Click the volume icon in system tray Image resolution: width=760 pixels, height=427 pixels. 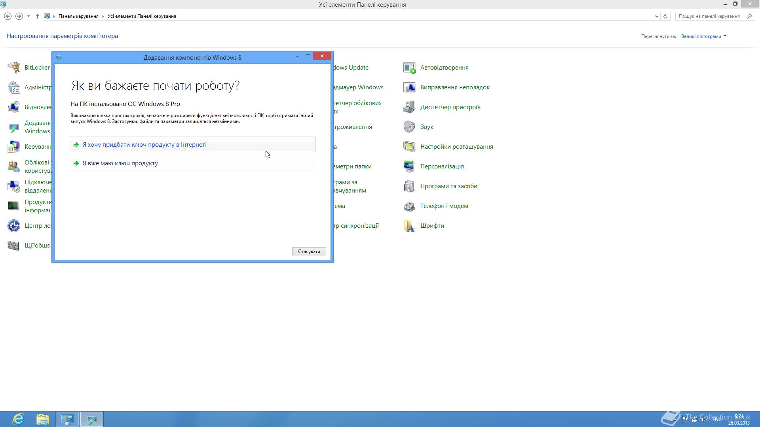[x=703, y=419]
